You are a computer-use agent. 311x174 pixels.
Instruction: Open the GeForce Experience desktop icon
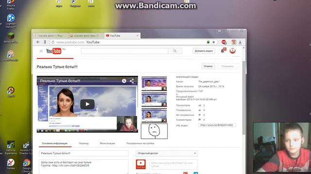click(x=11, y=147)
